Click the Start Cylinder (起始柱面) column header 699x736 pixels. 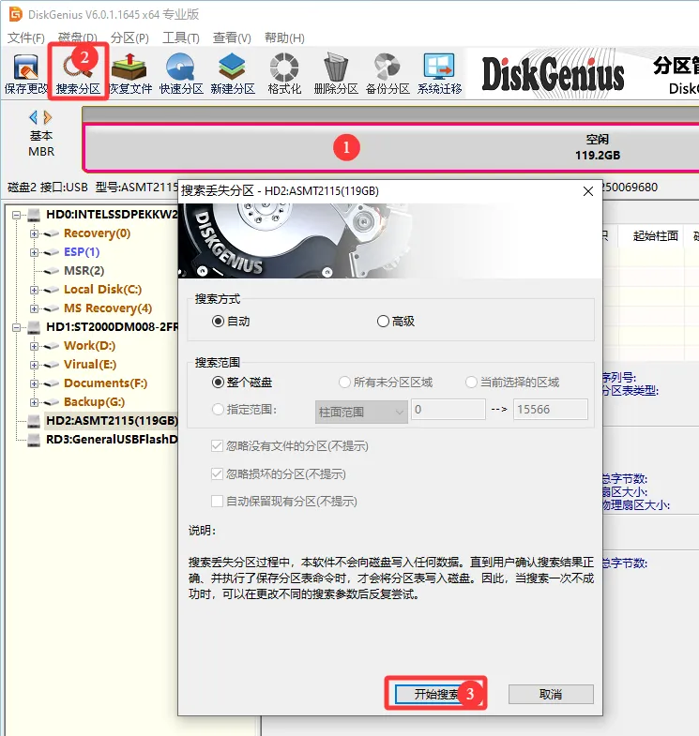[x=655, y=235]
